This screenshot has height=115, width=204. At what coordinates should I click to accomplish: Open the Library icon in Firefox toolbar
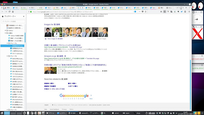click(x=161, y=11)
